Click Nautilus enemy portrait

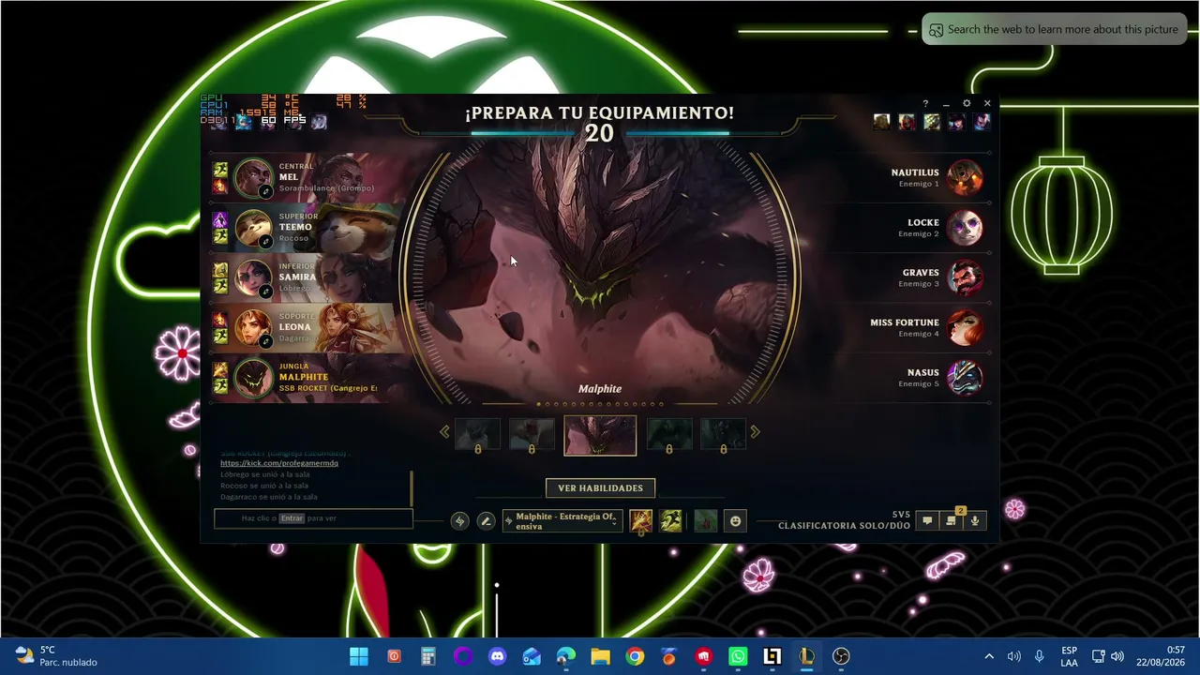point(965,177)
